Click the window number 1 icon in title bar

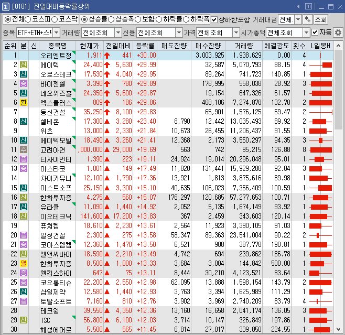click(x=5, y=7)
